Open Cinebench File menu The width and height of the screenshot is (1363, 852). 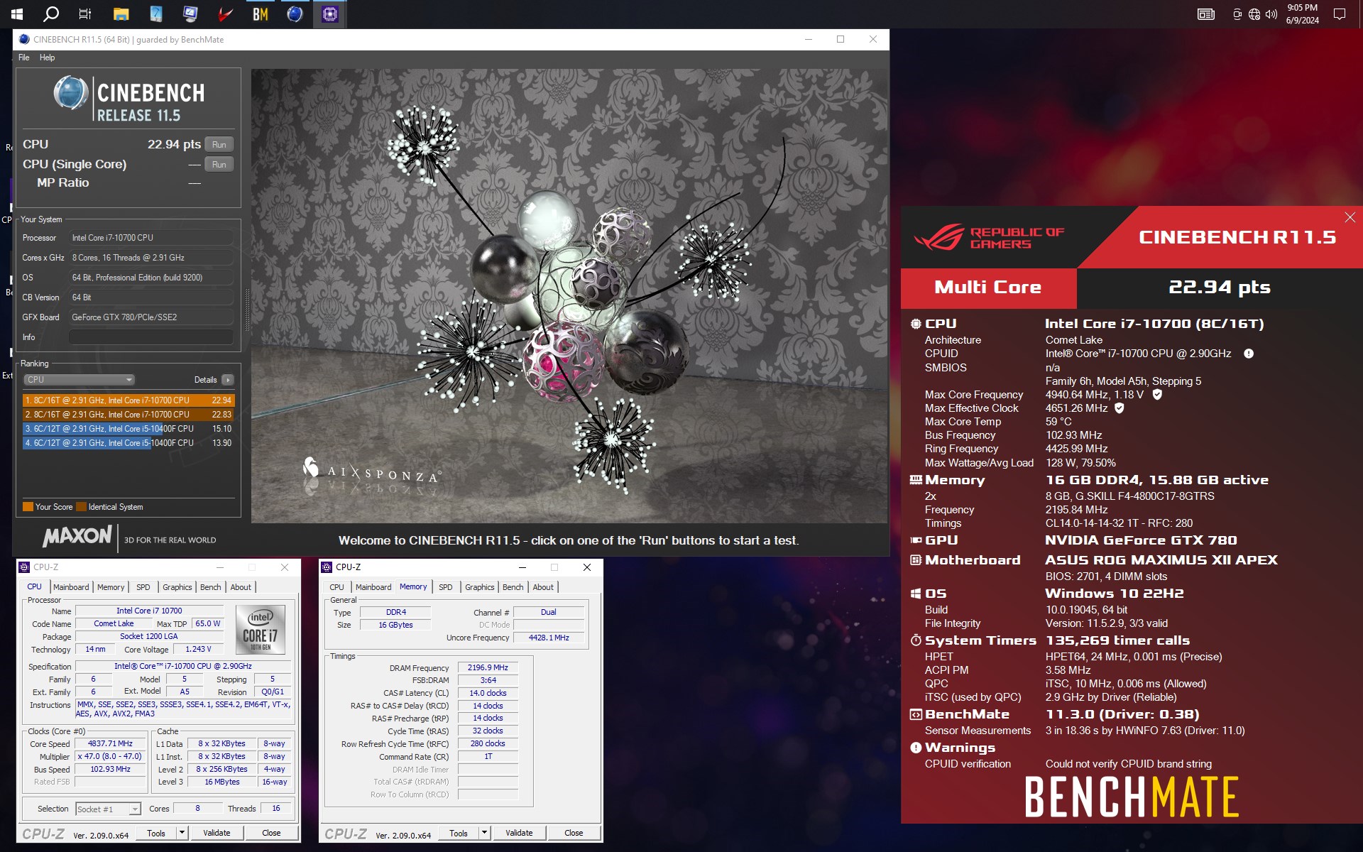[24, 58]
